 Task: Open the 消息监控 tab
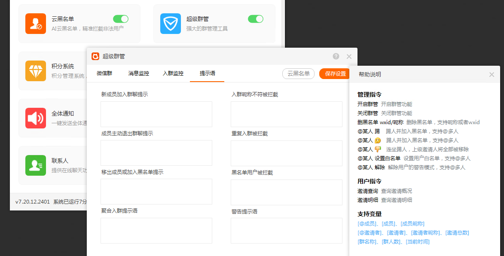[x=138, y=73]
